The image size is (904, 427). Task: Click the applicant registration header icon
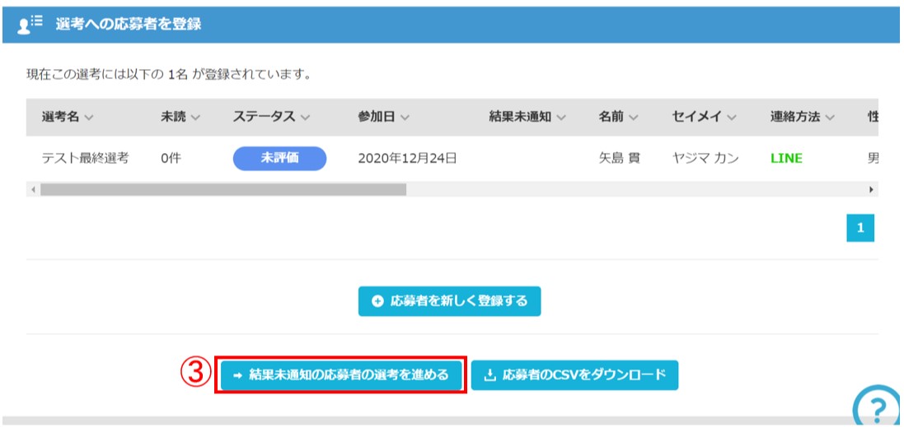(x=30, y=25)
